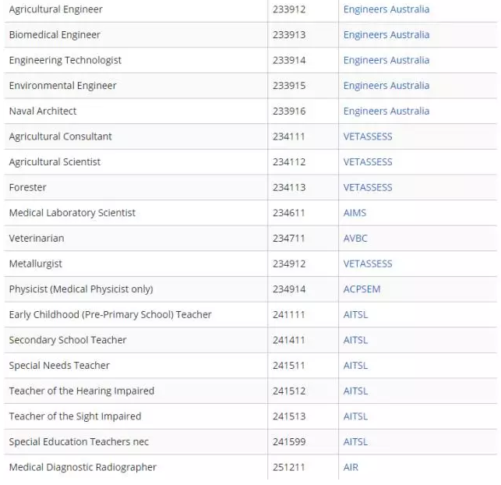The image size is (501, 485).
Task: Click AIR link for Medical Diagnostic Radiographer
Action: 351,468
